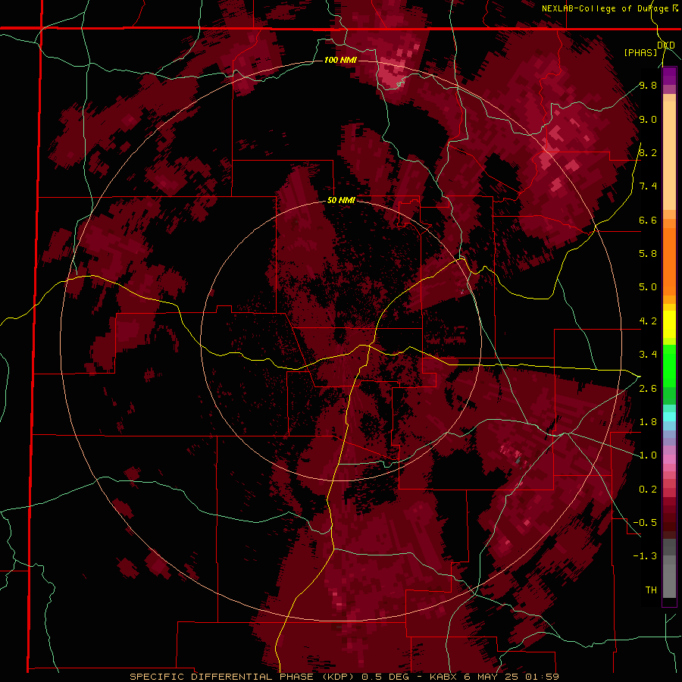Click the 4.2 scale value
682x682 pixels.
point(648,321)
